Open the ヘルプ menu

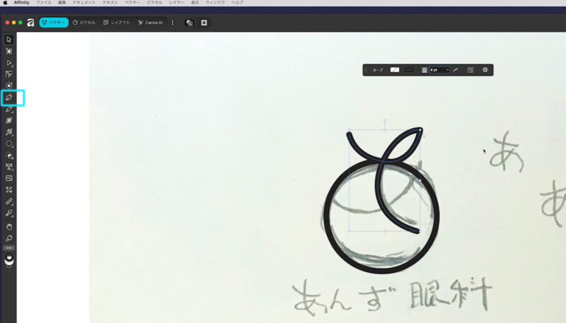pos(237,3)
